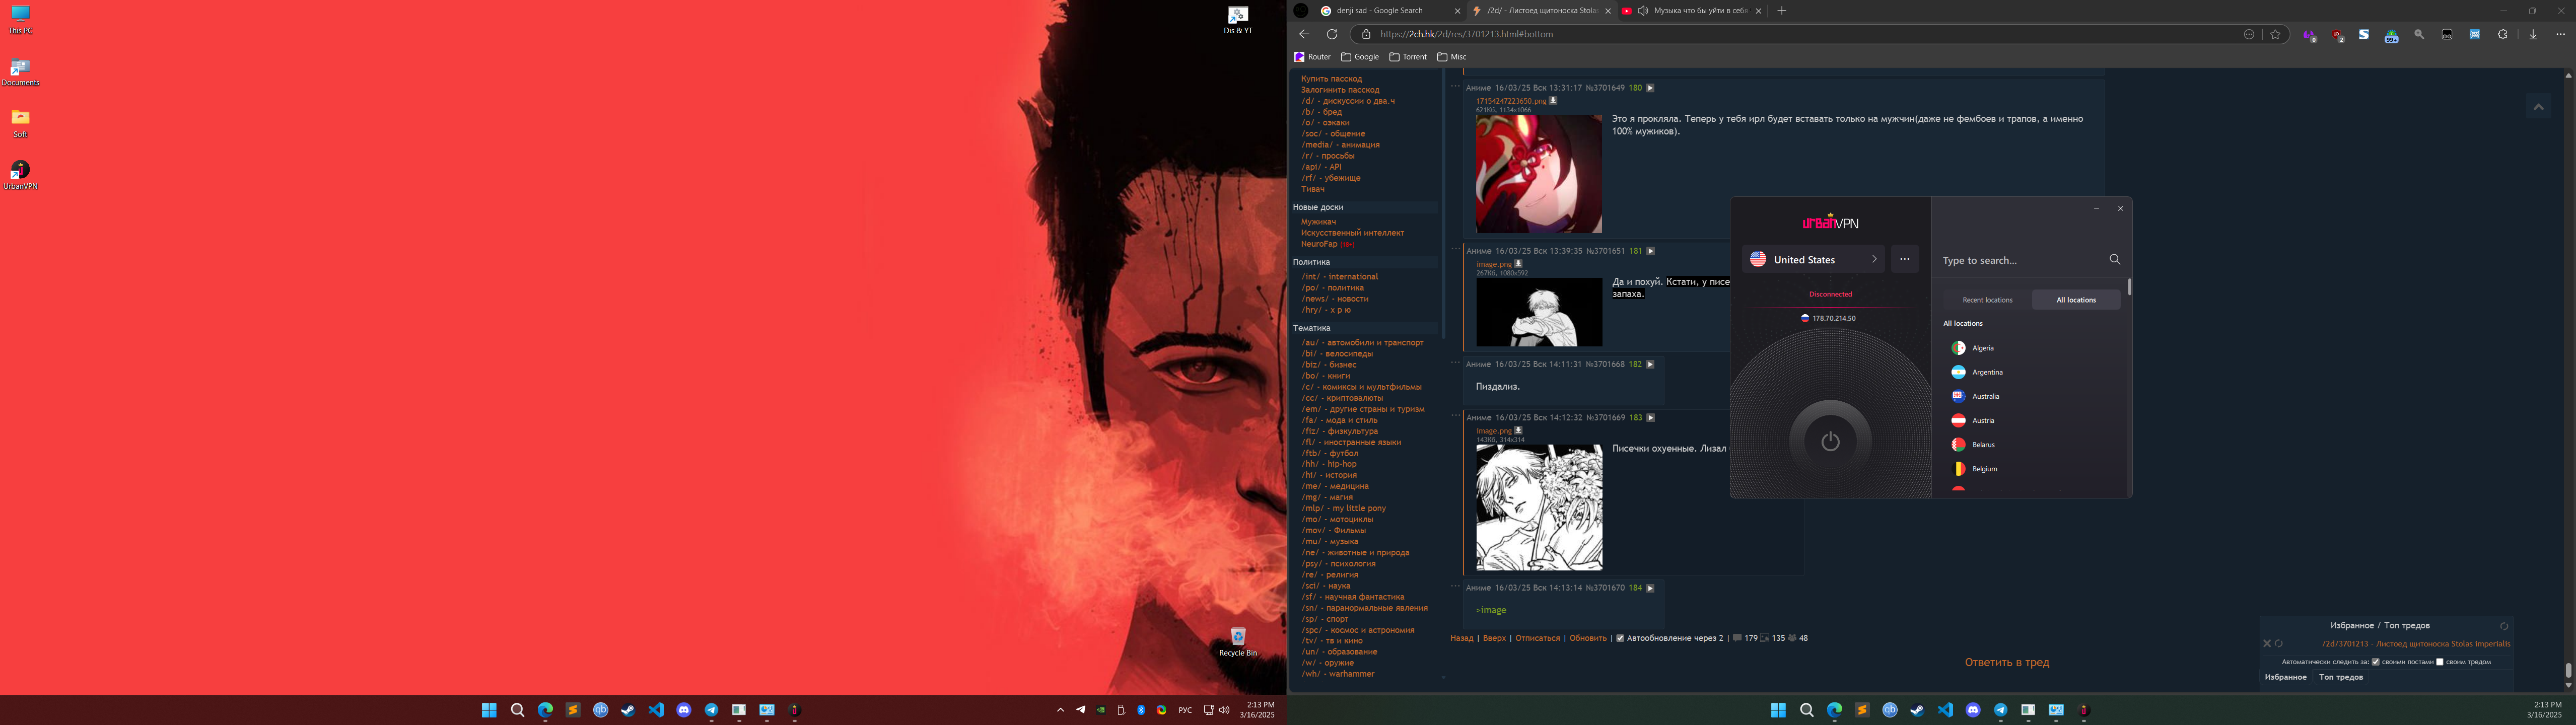Open UrbanVPN desktop shortcut

point(20,175)
